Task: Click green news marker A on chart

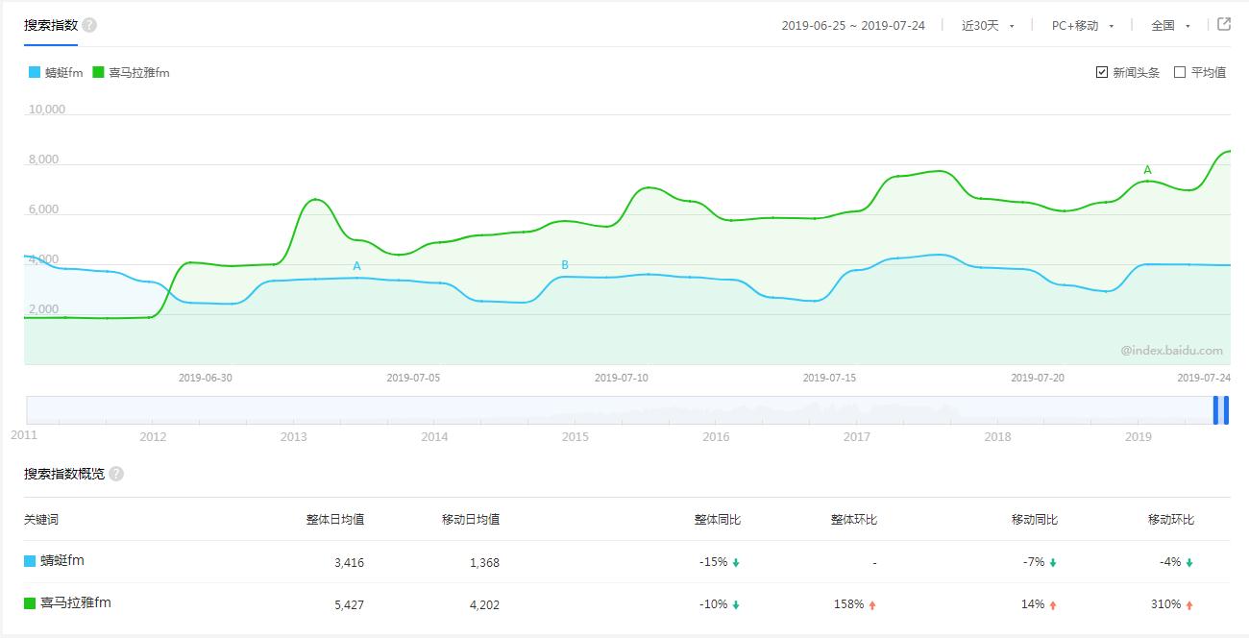Action: click(x=1147, y=170)
